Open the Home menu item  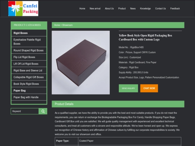pyautogui.click(x=82, y=9)
